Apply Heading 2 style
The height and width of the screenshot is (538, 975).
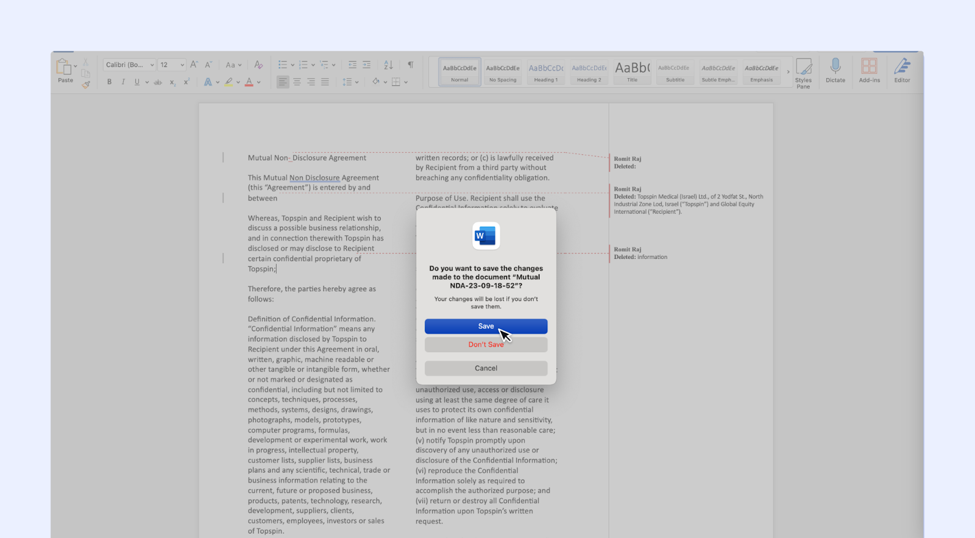coord(589,72)
